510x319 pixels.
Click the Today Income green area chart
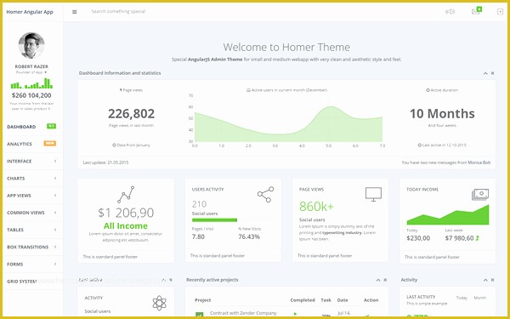[x=448, y=215]
